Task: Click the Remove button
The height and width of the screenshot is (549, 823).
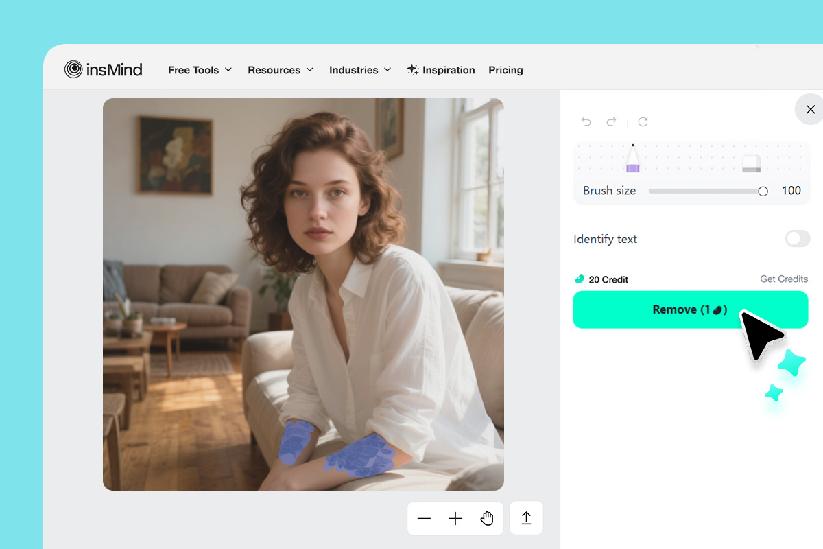Action: tap(691, 309)
